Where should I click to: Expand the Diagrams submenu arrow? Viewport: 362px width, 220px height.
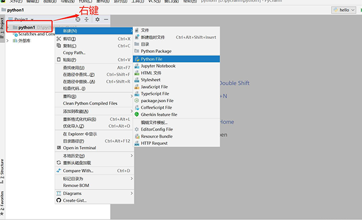(132, 193)
